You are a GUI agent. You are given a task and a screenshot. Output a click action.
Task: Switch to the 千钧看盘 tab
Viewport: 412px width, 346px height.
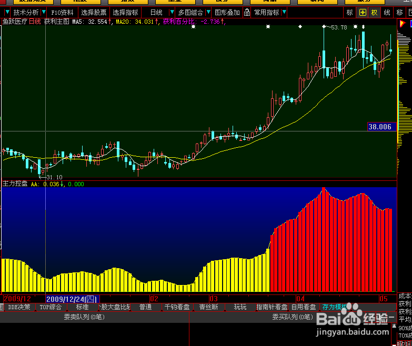[177, 307]
